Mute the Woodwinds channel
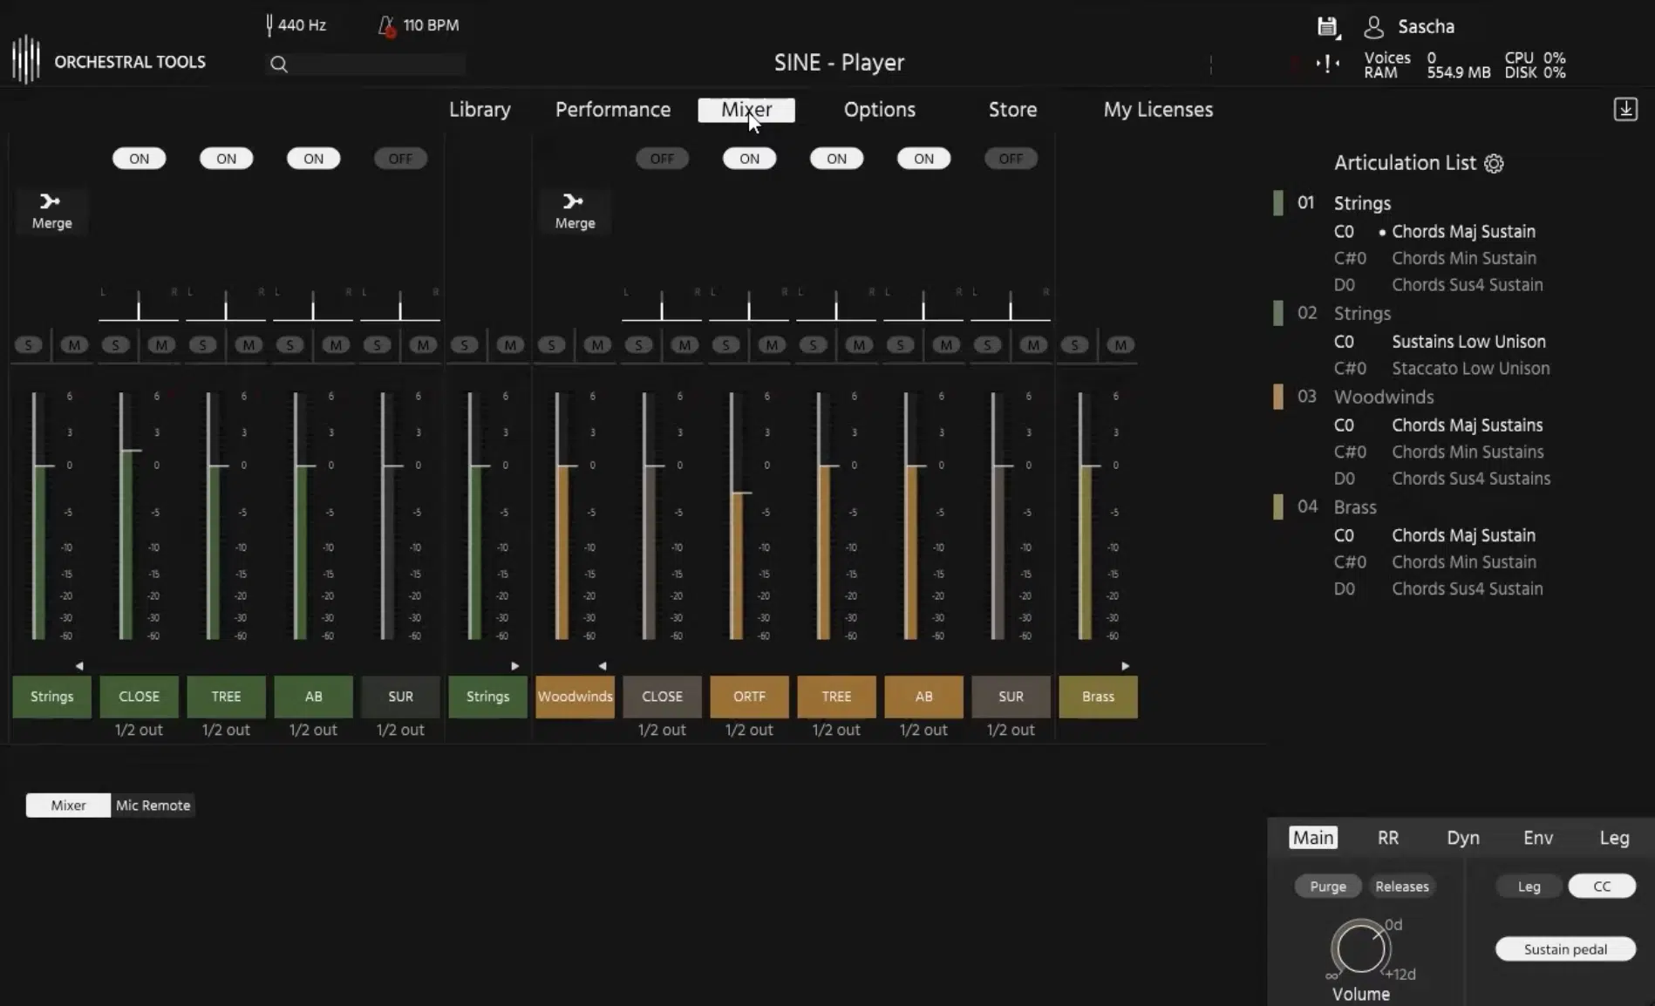Screen dimensions: 1655x1006 pos(597,345)
